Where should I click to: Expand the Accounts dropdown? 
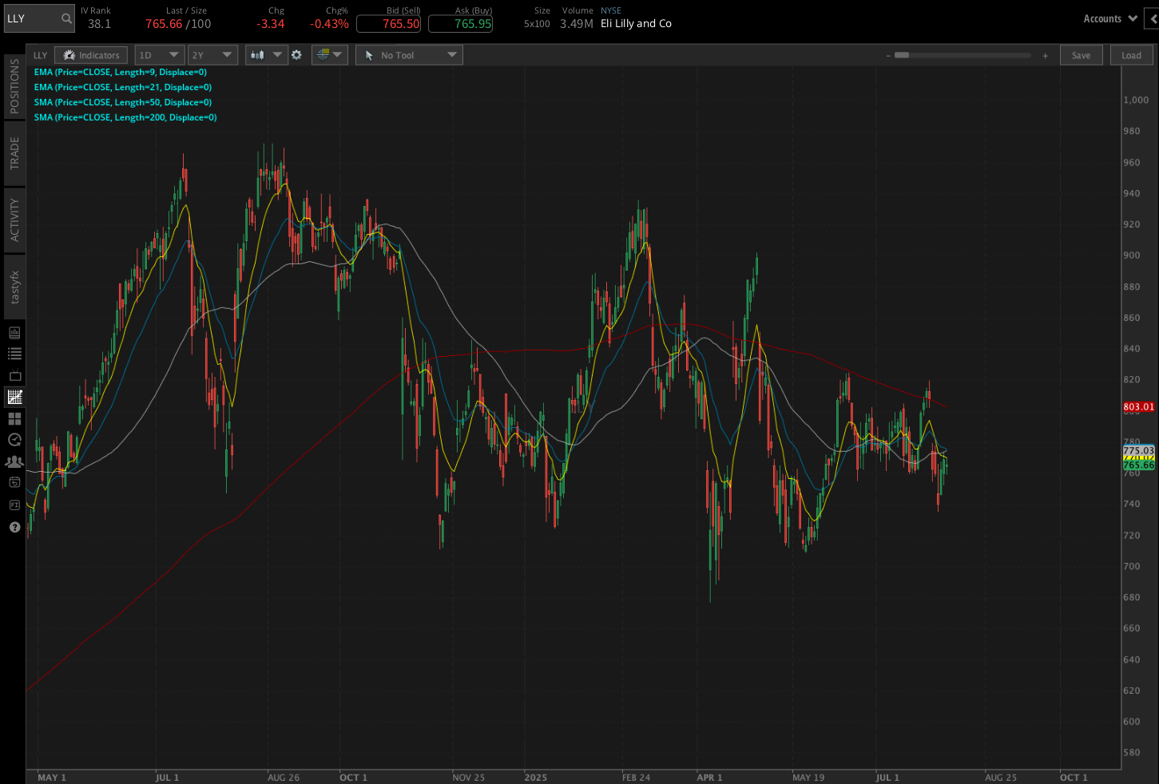point(1110,18)
